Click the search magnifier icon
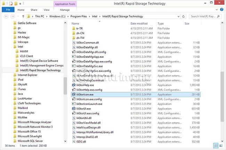Image resolution: width=226 pixels, height=150 pixels. pyautogui.click(x=218, y=17)
